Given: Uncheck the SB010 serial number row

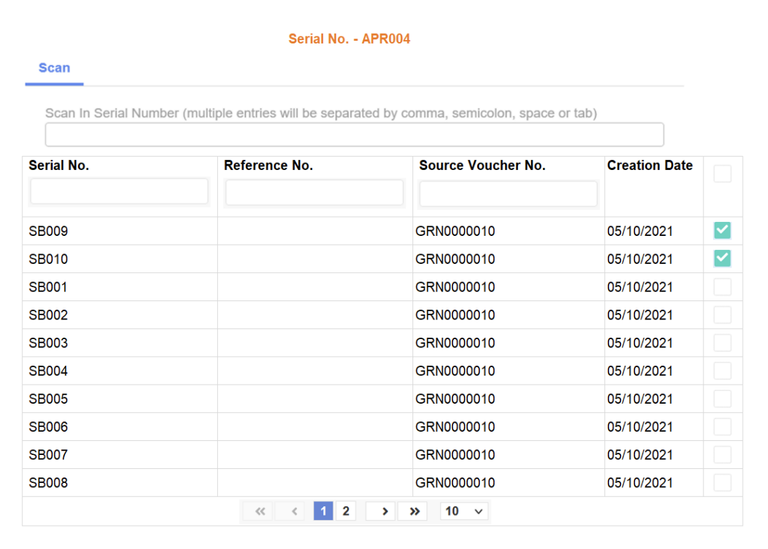Looking at the screenshot, I should (x=723, y=258).
